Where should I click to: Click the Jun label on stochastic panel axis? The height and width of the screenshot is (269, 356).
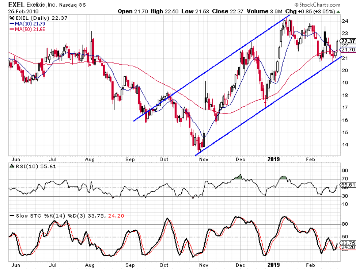16,265
